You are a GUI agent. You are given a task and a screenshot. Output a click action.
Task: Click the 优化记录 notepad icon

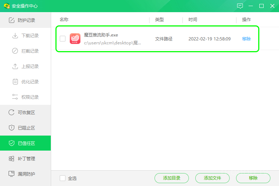click(15, 82)
